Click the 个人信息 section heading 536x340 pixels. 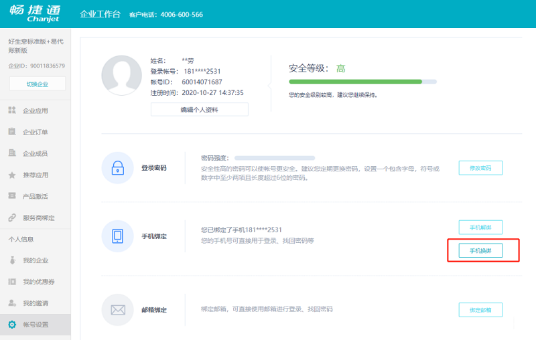pyautogui.click(x=21, y=240)
